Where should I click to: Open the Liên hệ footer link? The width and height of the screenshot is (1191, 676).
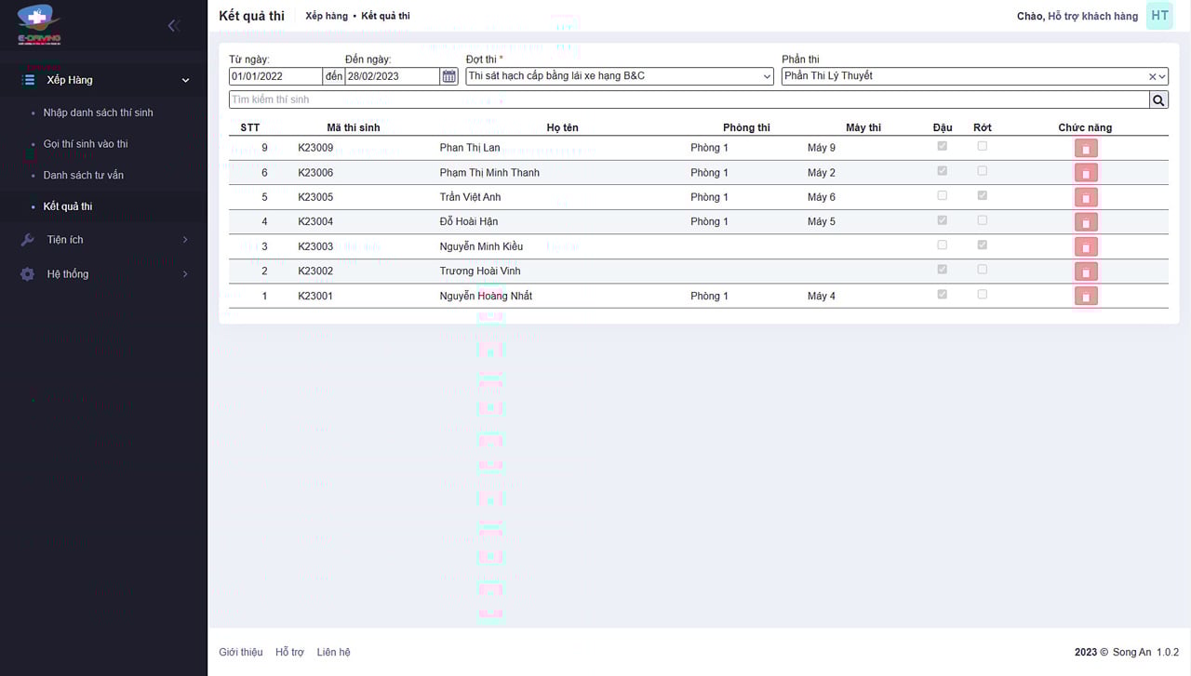pos(333,652)
